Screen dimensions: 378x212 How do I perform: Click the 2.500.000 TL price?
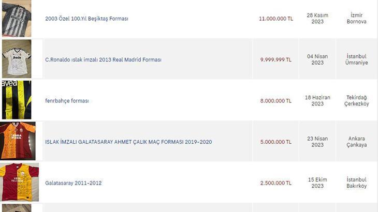coord(275,183)
